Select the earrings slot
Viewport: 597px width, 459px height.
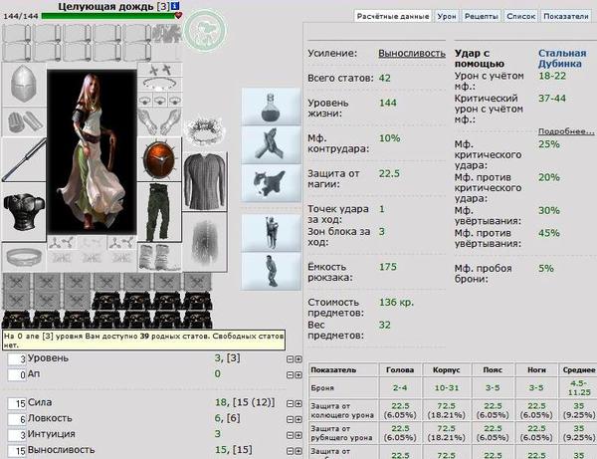click(159, 70)
